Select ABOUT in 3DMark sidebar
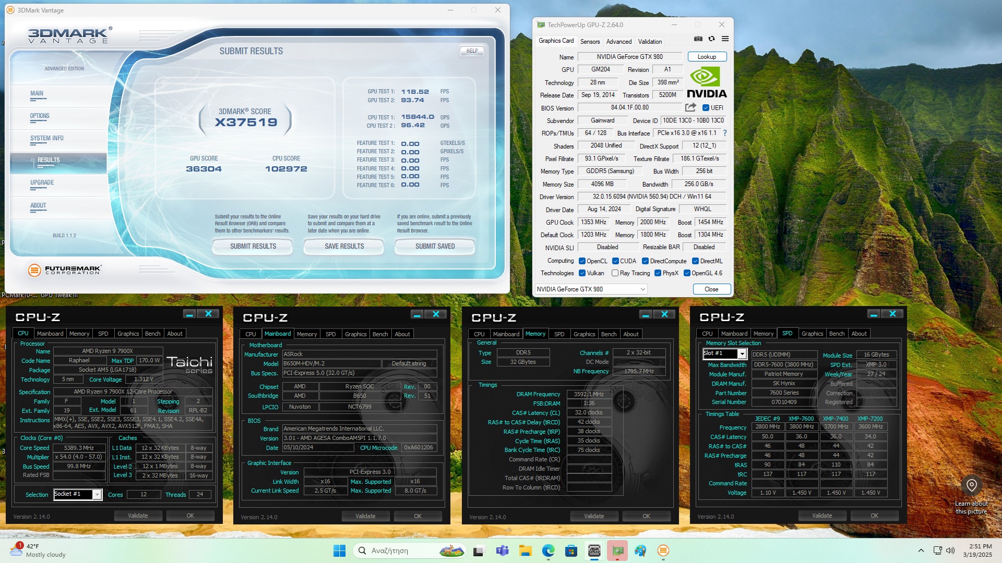 coord(38,206)
